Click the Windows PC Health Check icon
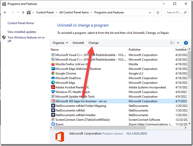Image resolution: width=193 pixels, height=146 pixels. click(x=53, y=92)
